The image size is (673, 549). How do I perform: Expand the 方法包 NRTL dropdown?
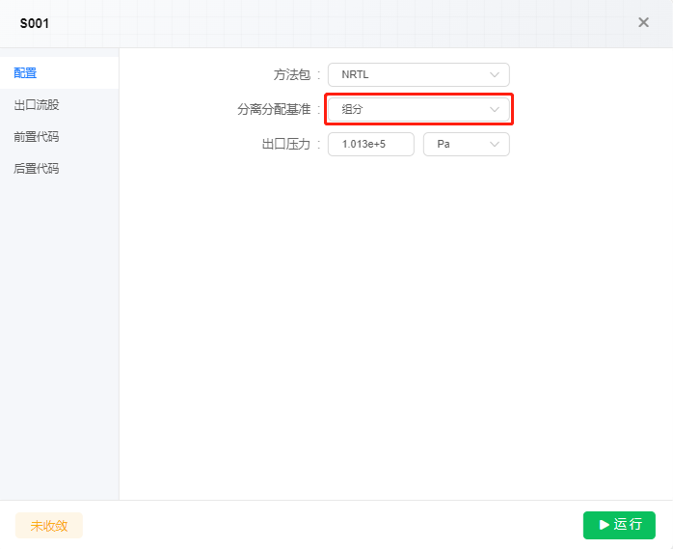click(418, 74)
